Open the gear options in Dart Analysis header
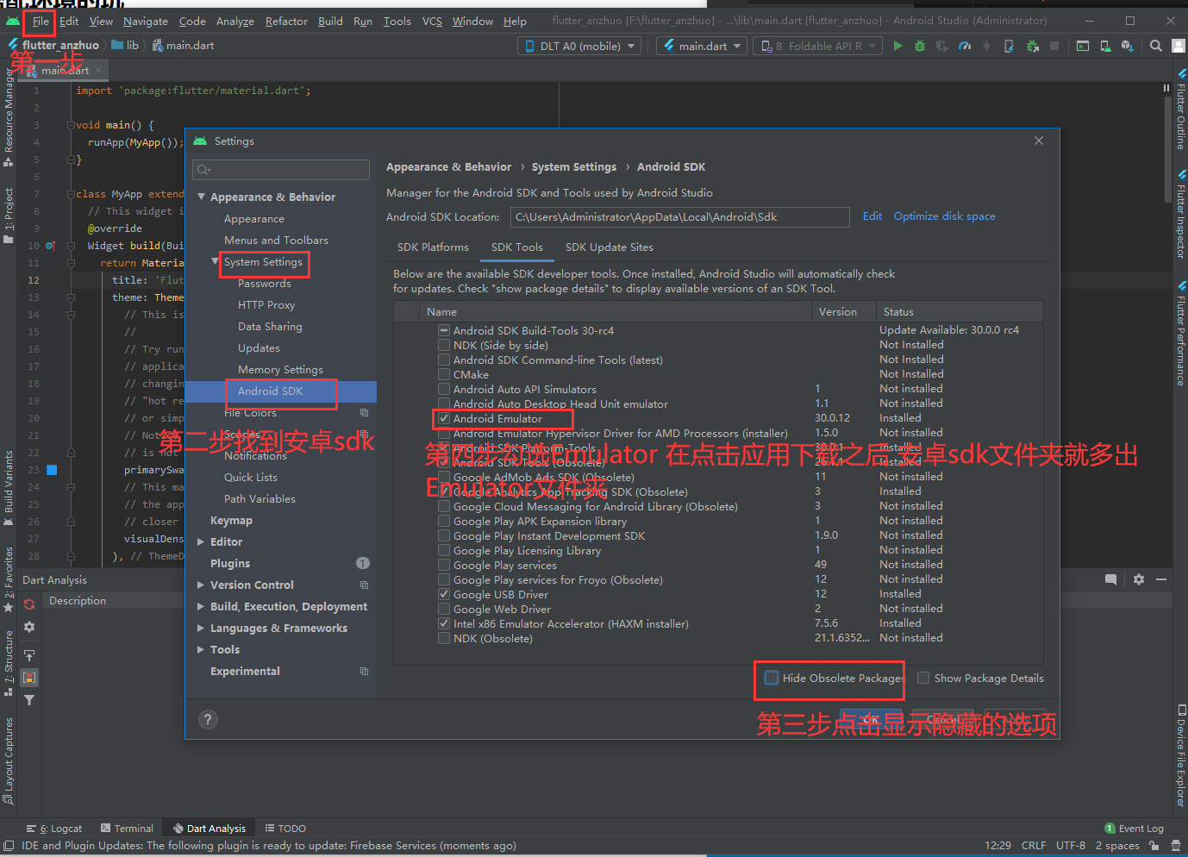Screen dimensions: 1188x857 click(x=1139, y=579)
